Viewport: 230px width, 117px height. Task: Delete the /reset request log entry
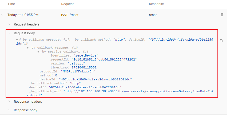point(222,15)
